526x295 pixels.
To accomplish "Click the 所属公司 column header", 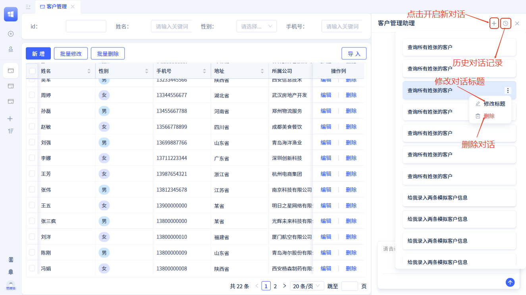I will [x=282, y=71].
